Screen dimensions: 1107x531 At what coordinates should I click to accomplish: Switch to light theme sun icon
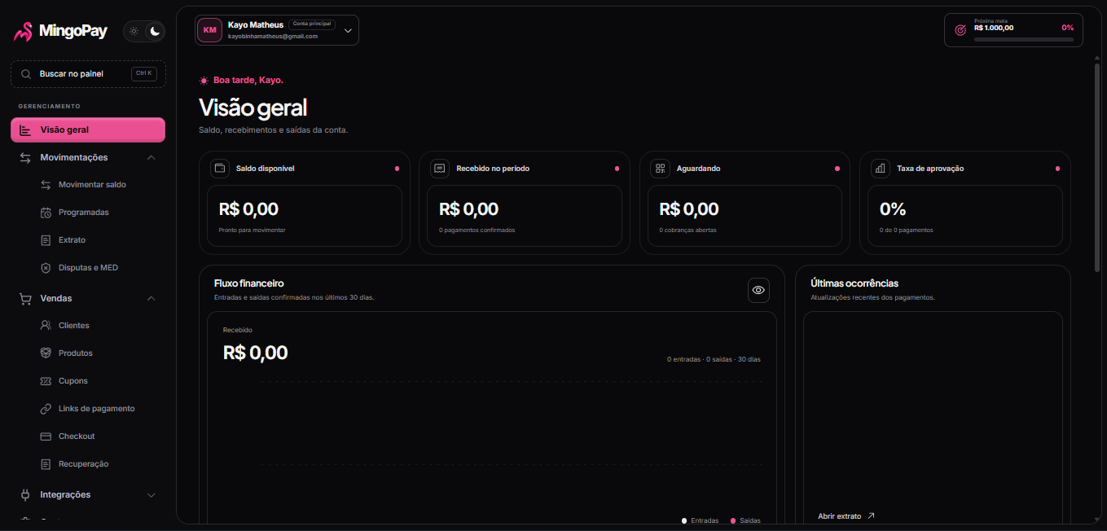click(134, 31)
